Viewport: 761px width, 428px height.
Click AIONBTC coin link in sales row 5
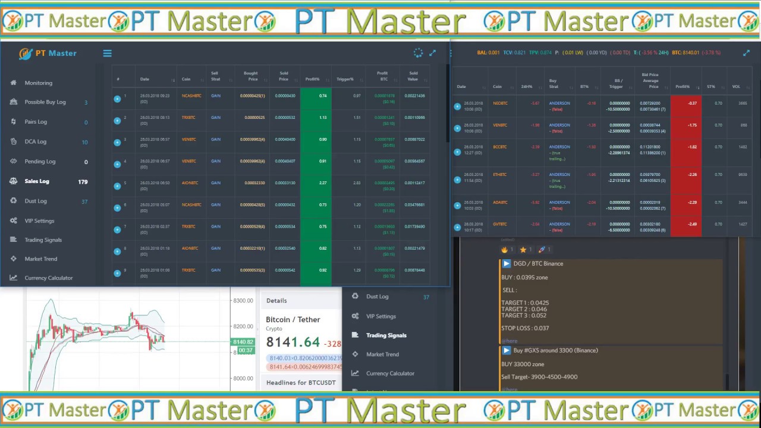190,183
